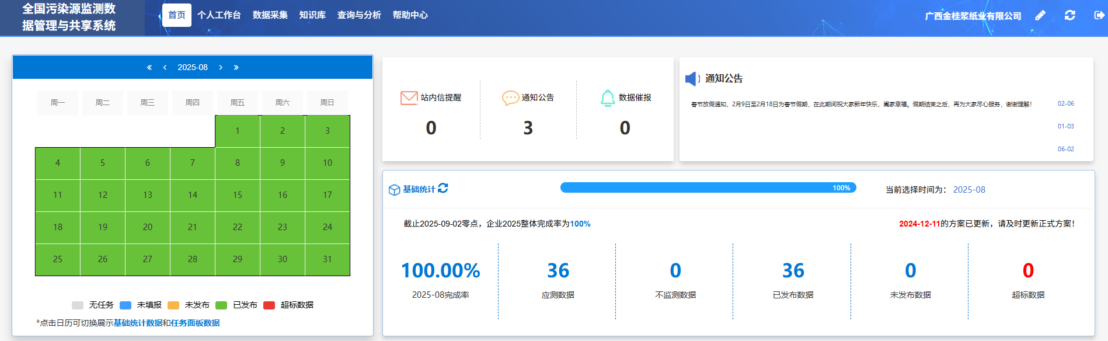Viewport: 1108px width, 341px height.
Task: Click the green 已发布 legend swatch
Action: [221, 305]
